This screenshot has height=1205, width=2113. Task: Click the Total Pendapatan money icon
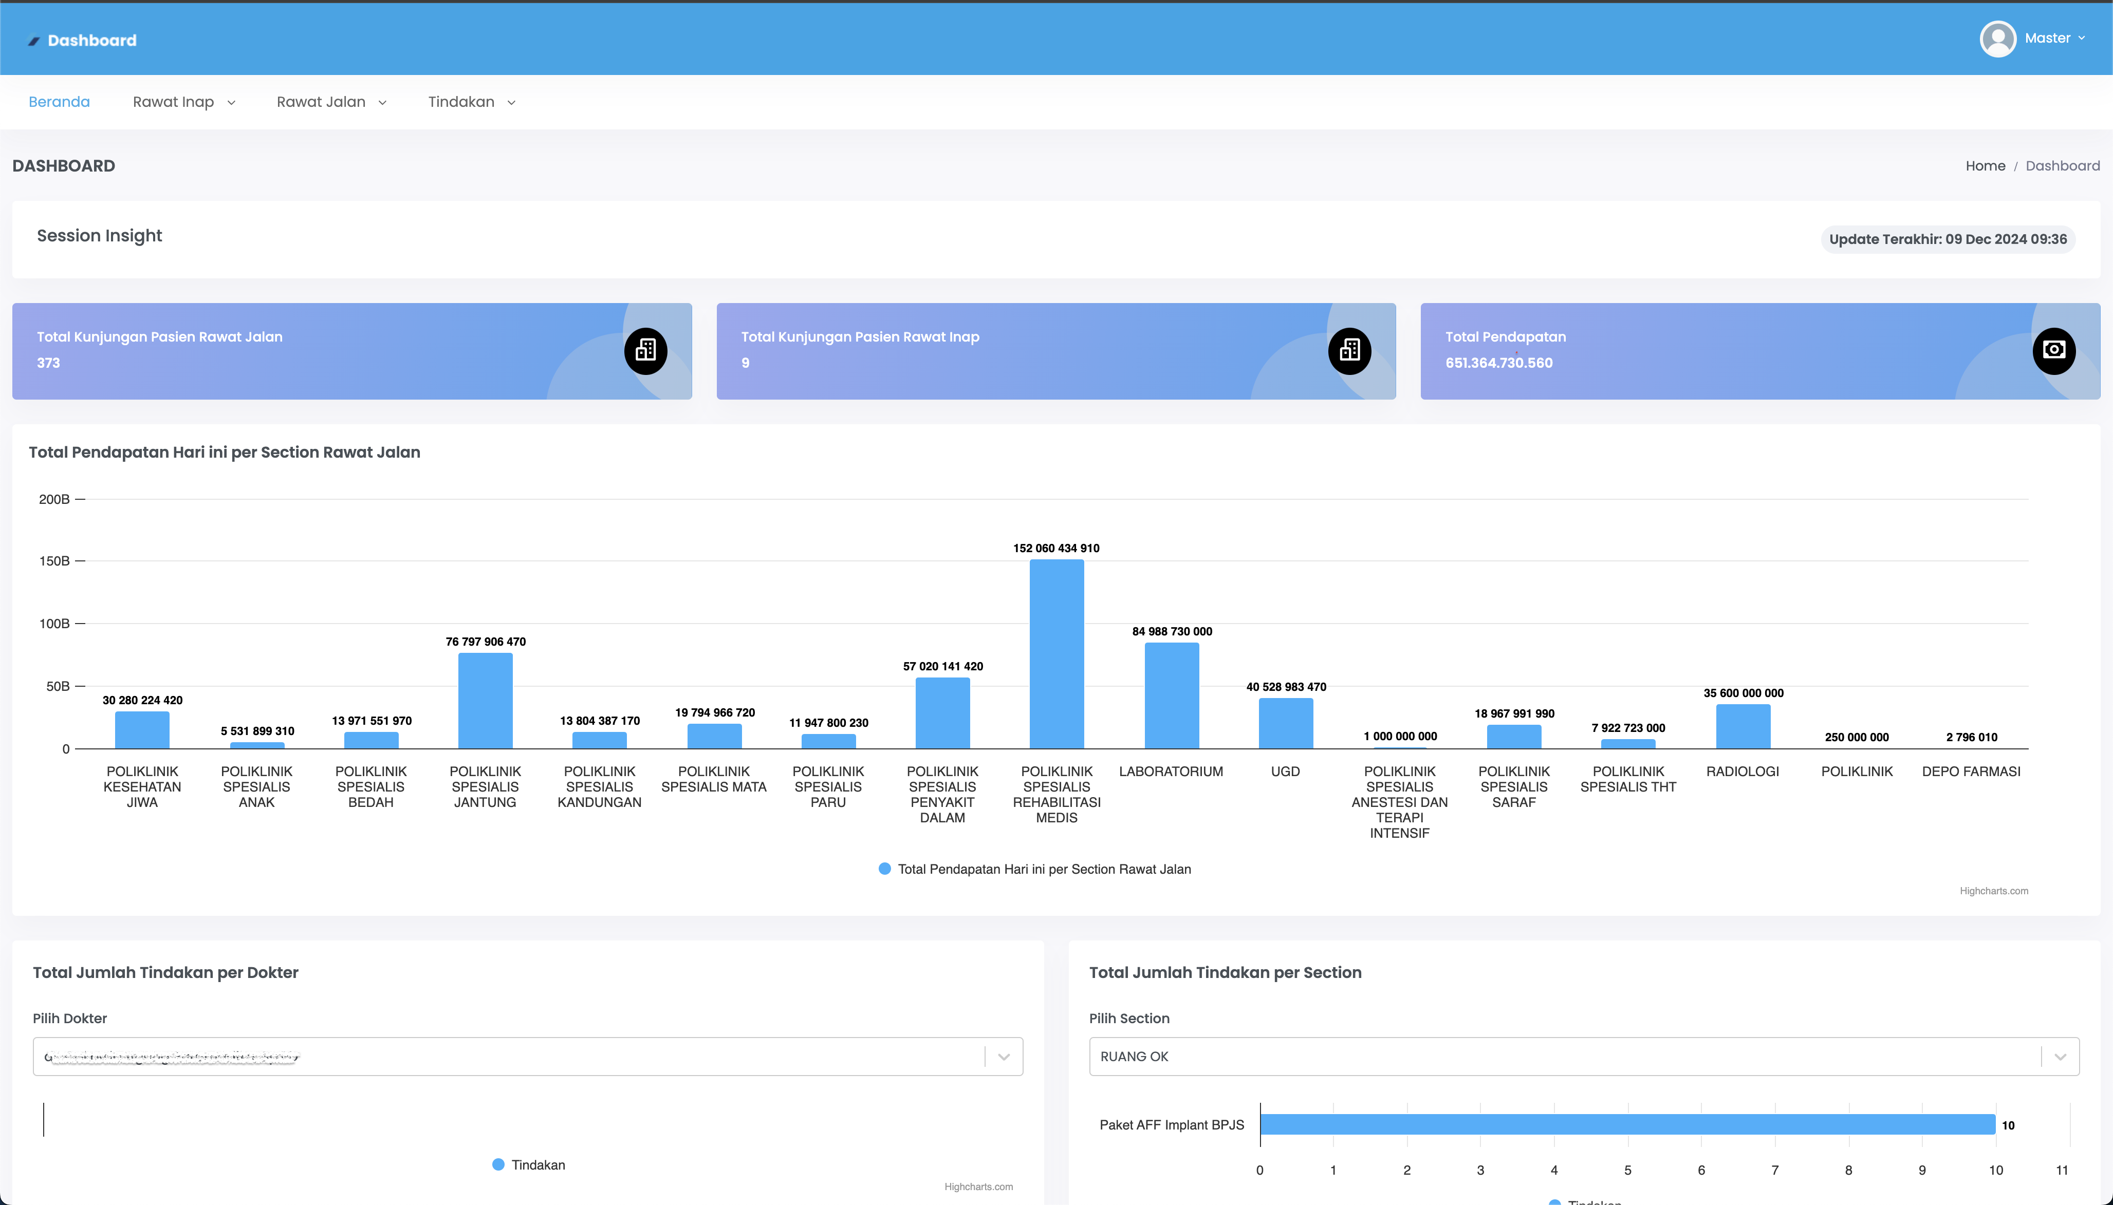coord(2053,350)
